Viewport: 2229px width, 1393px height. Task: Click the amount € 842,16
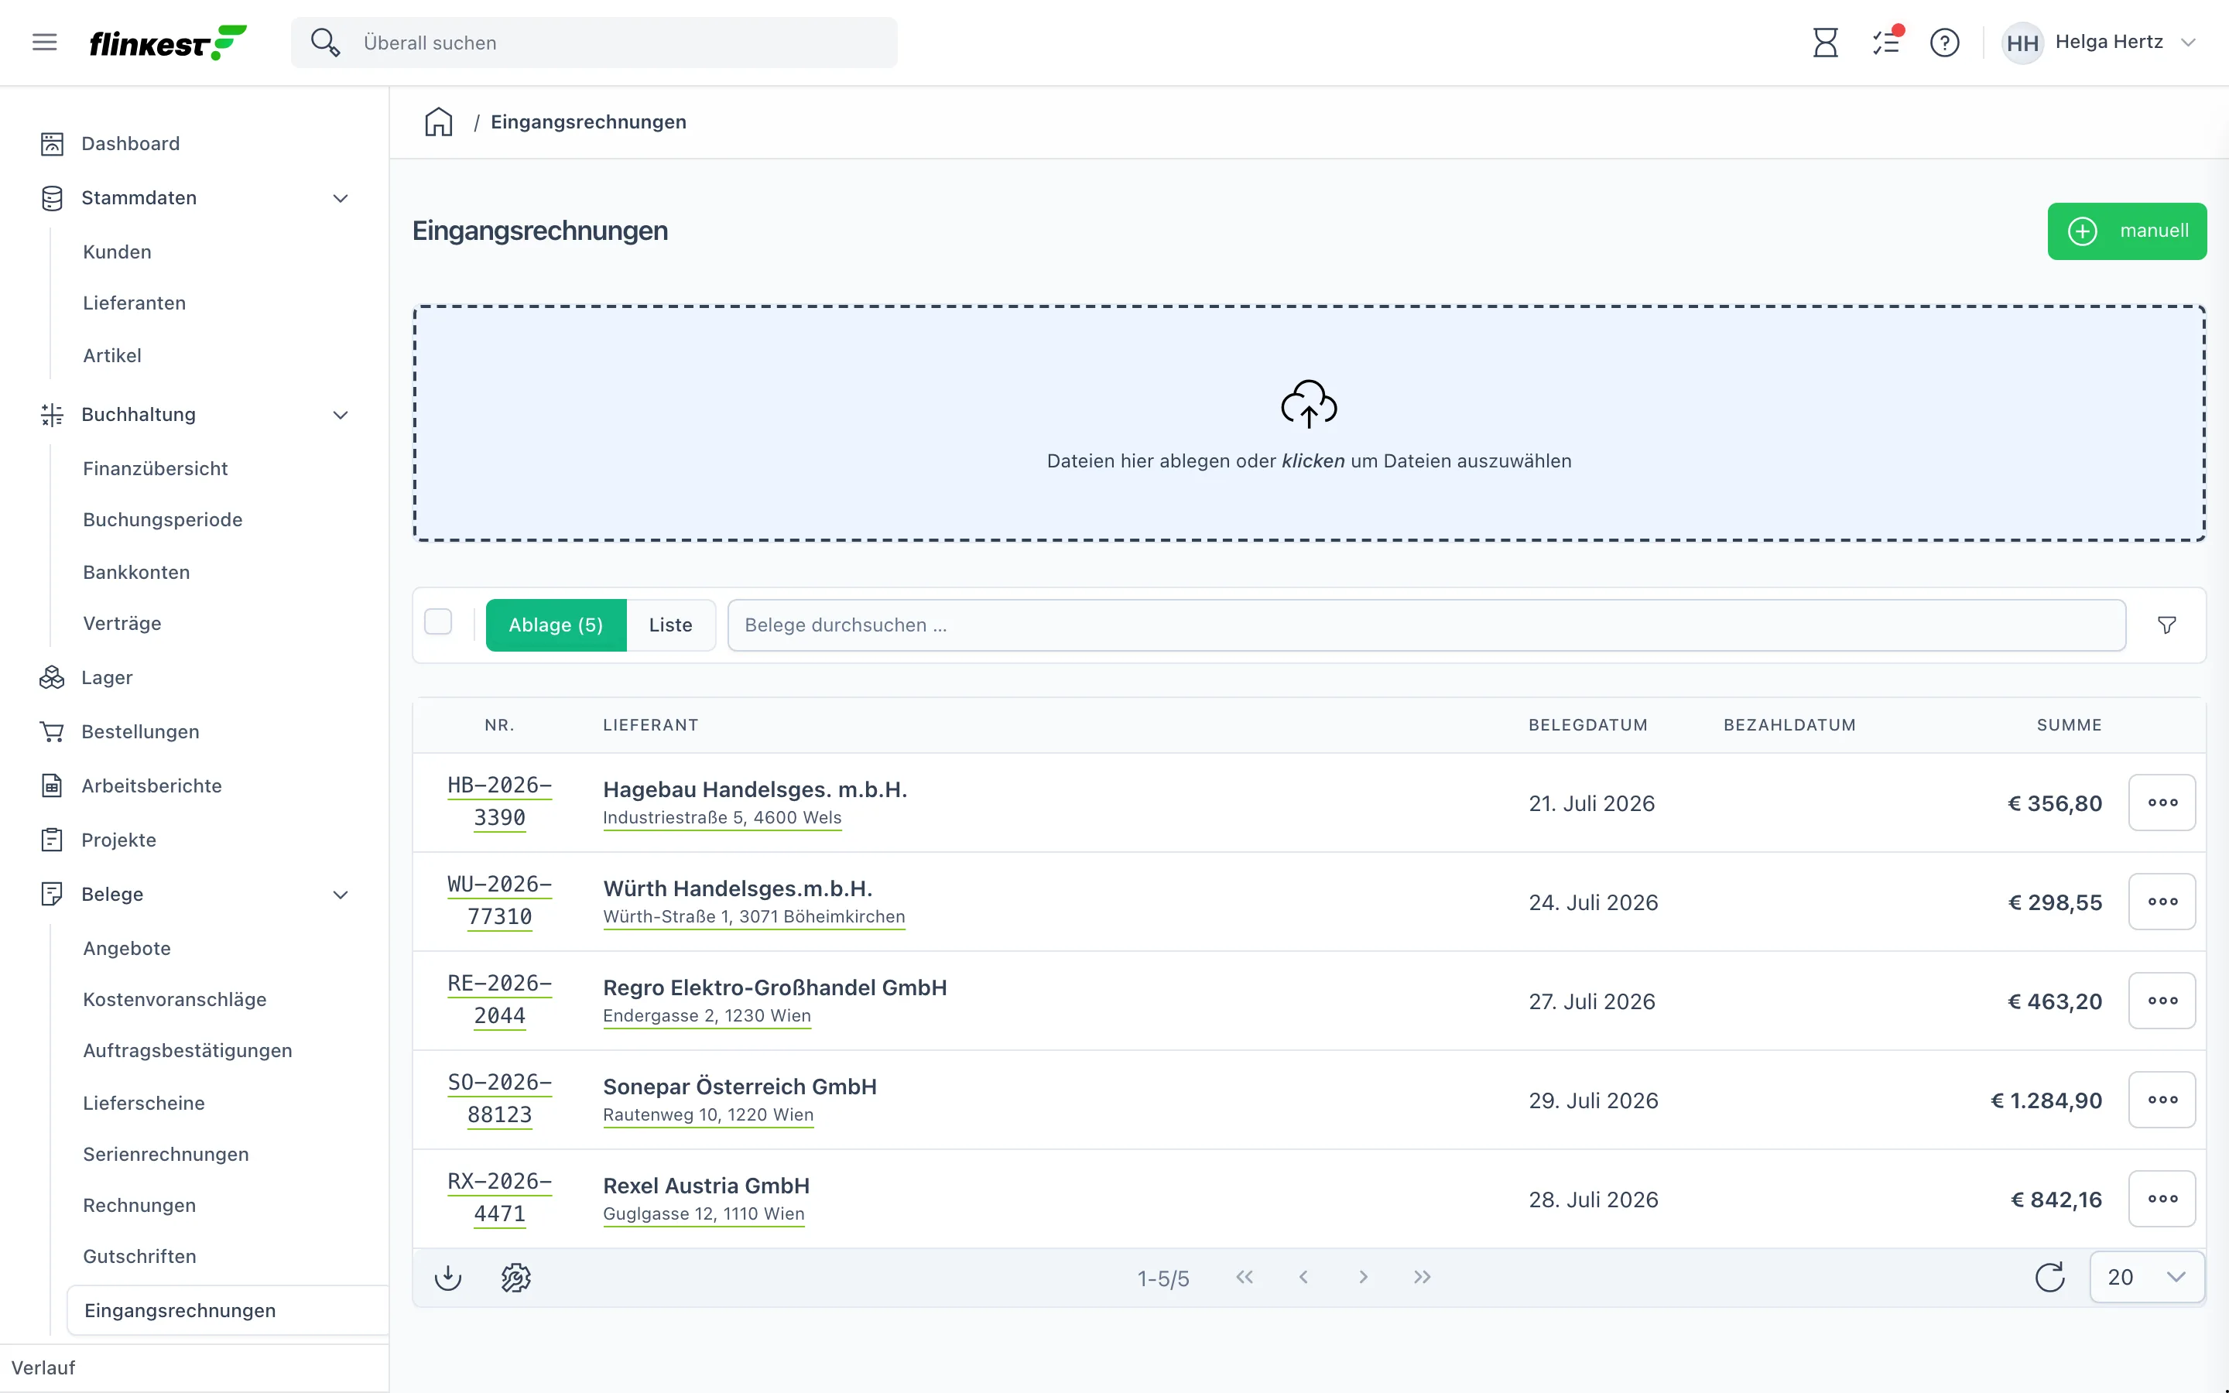(2056, 1200)
